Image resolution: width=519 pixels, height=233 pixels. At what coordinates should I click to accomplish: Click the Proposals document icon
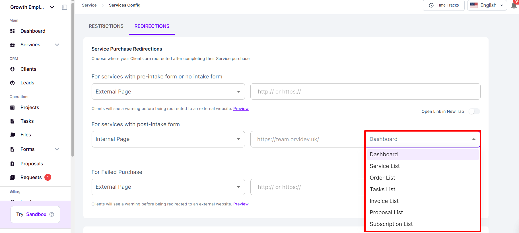(12, 164)
